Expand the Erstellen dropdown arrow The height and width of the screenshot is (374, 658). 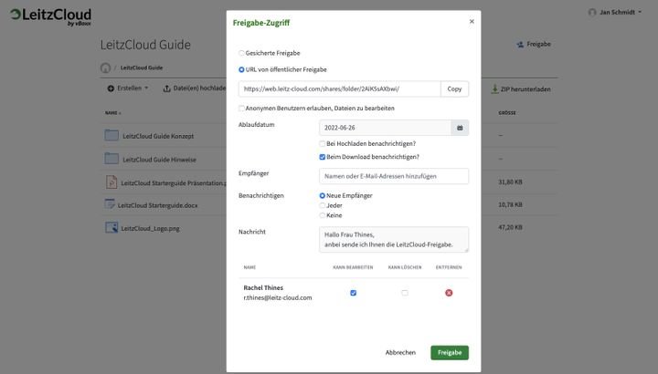click(146, 88)
